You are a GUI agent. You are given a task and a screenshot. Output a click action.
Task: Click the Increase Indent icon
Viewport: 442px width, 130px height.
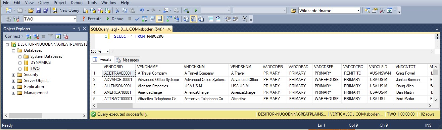pyautogui.click(x=236, y=19)
